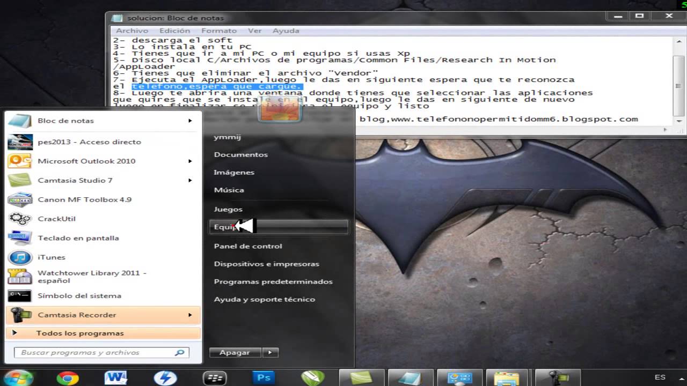Launch Camtasia Studio 7 icon
This screenshot has height=386, width=687.
coord(20,181)
